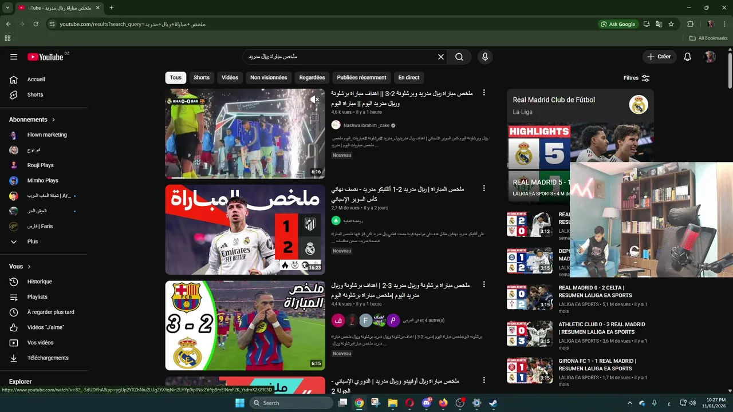Viewport: 733px width, 412px height.
Task: Play the Barcelona 3-2 thumbnail video
Action: [245, 326]
